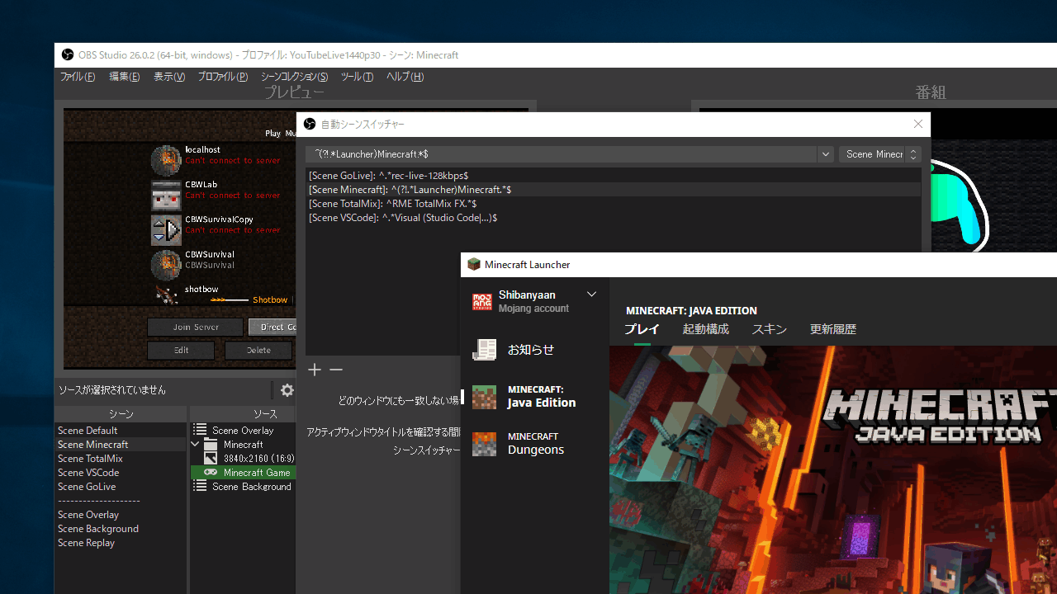Close the 自動シーンスイッチャー dialog
This screenshot has height=594, width=1057.
pos(917,124)
